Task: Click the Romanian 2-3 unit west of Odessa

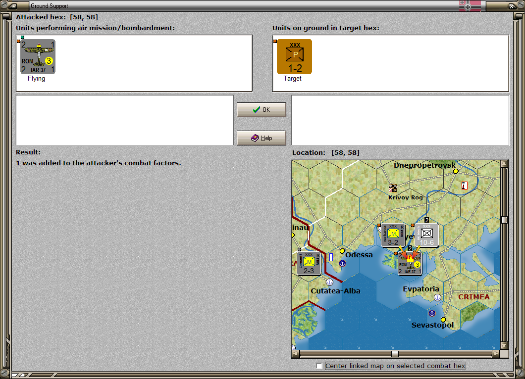Action: 309,264
